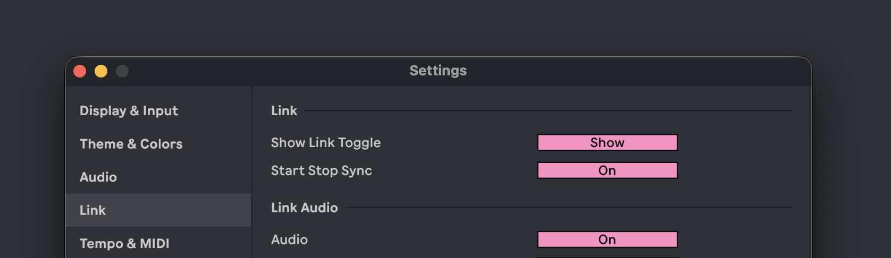Click the Settings window title text
Screen dimensions: 891x258
click(438, 71)
